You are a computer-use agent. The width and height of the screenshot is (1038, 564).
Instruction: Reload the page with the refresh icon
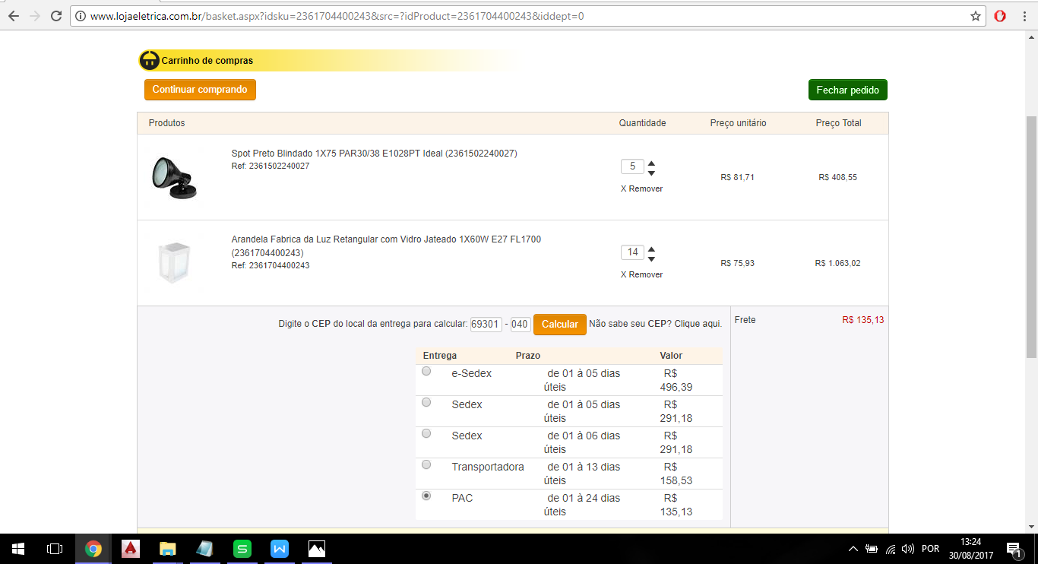[56, 16]
